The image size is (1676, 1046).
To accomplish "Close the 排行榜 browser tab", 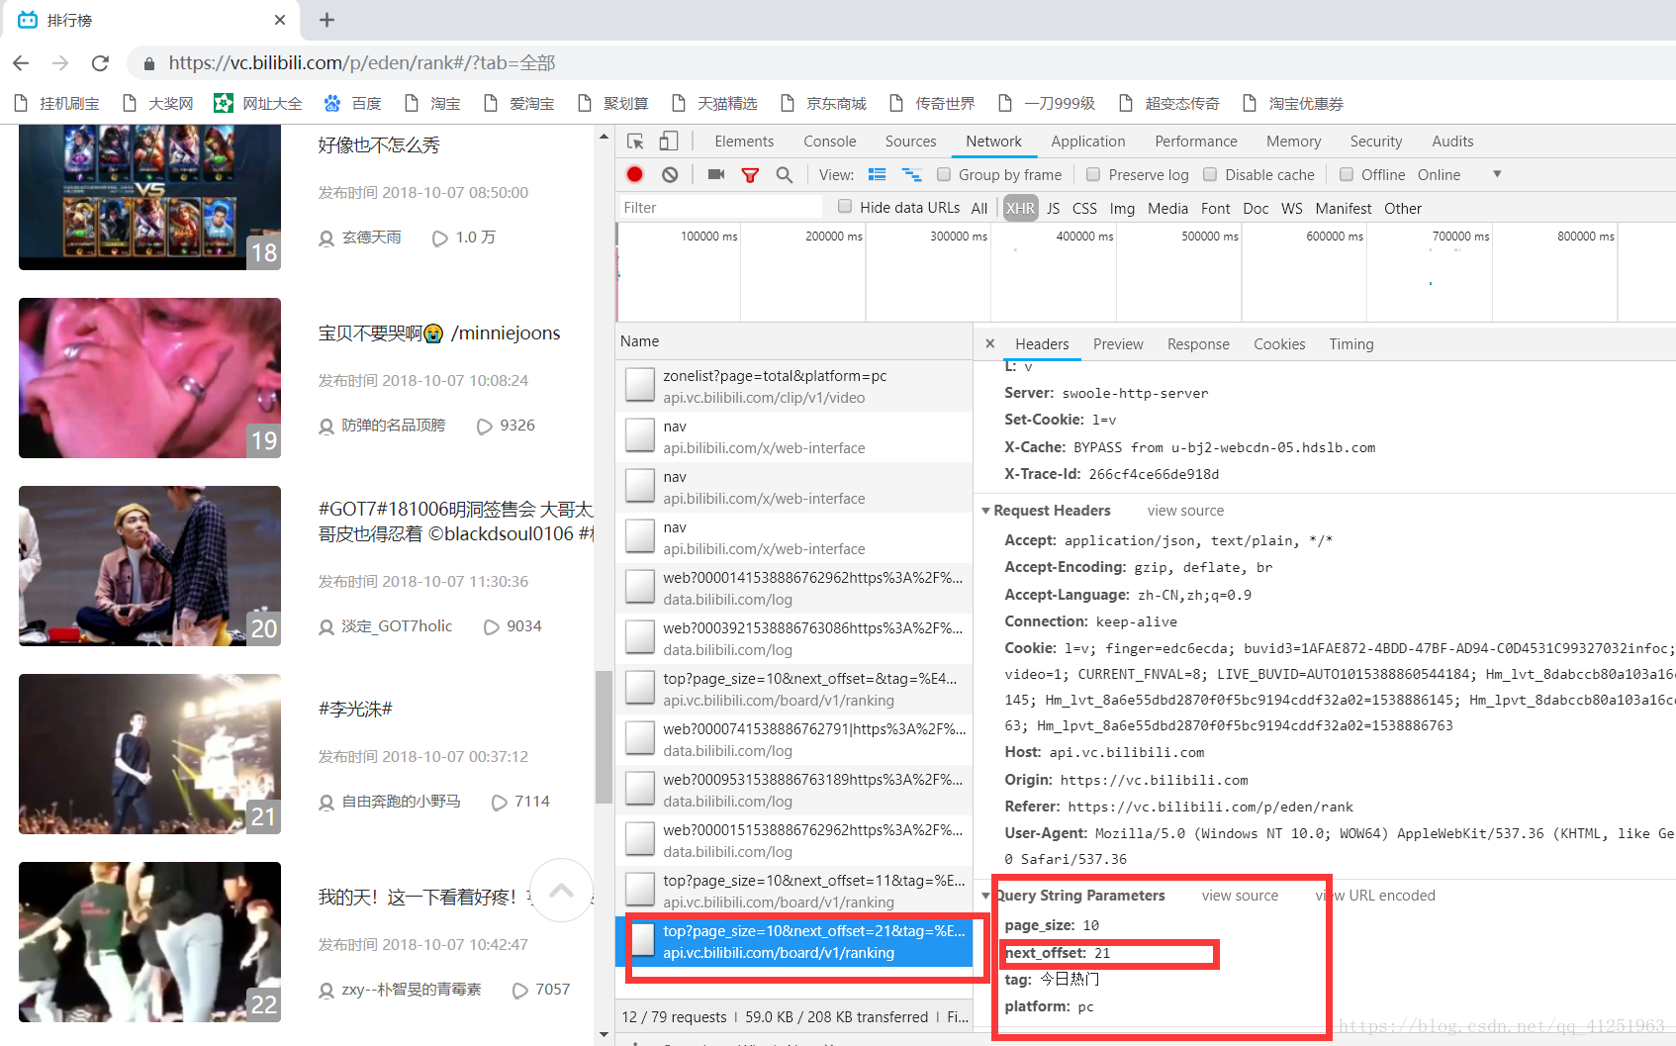I will click(280, 20).
